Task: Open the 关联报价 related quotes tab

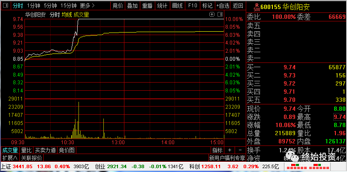Action: click(31, 158)
